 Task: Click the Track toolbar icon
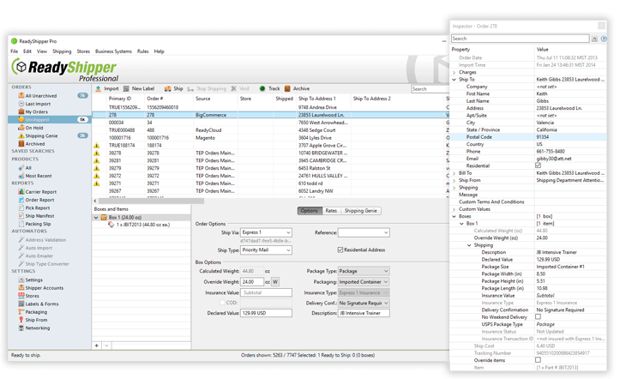(262, 88)
